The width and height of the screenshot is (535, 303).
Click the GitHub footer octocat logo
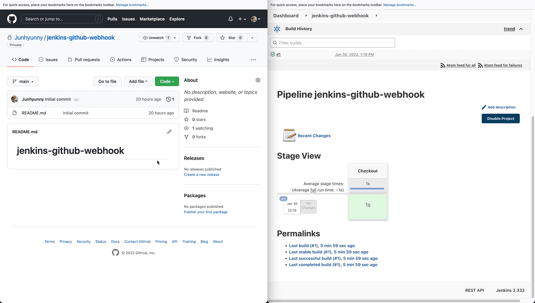pos(116,253)
